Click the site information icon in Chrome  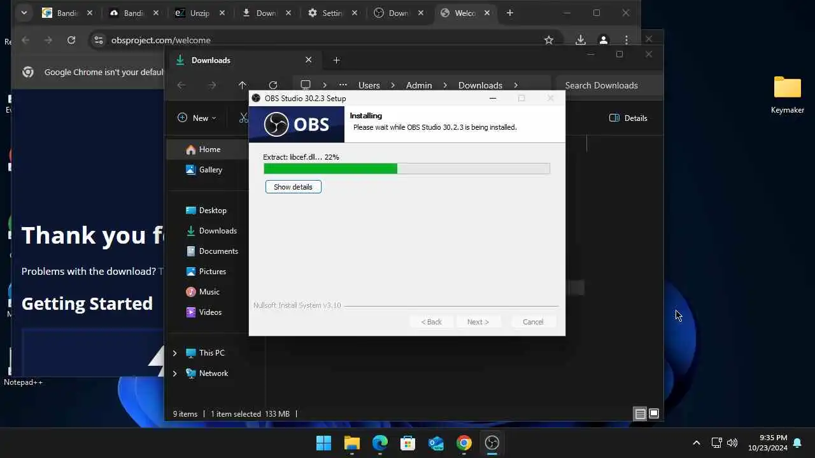(x=98, y=40)
